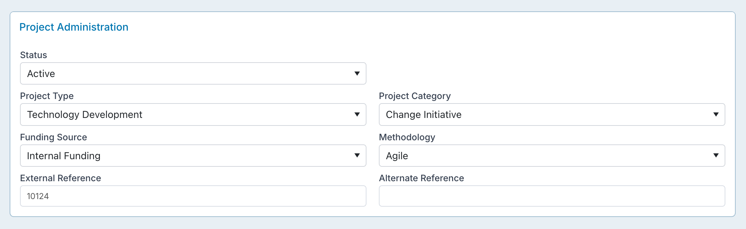Click the Project Type label
746x229 pixels.
[47, 96]
